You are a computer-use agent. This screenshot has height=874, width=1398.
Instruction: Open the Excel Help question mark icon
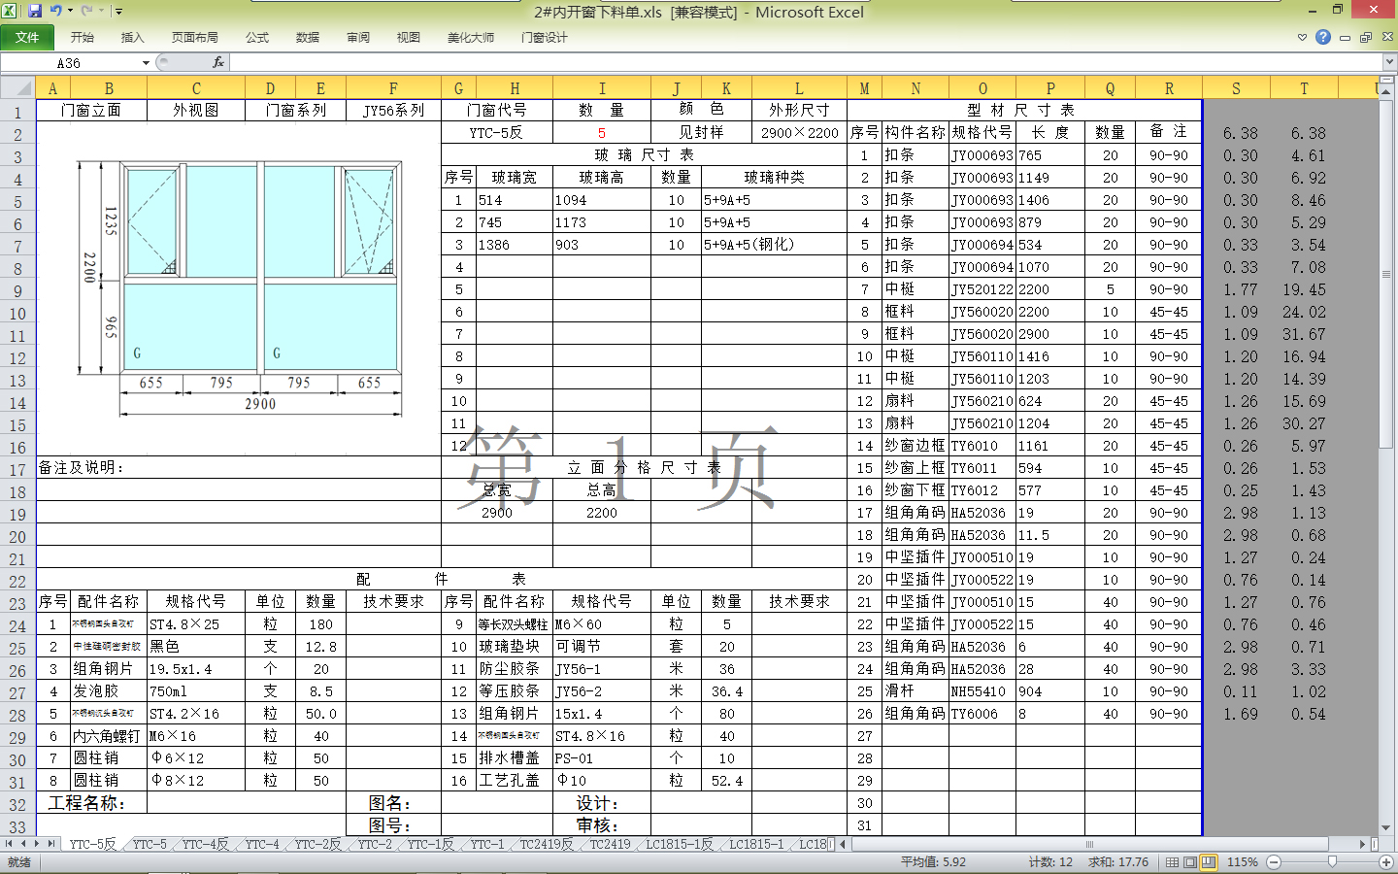click(x=1322, y=37)
